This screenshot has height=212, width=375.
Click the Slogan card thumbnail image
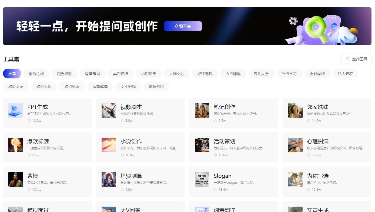point(202,179)
